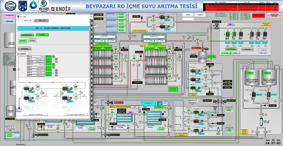Open the table icon next to RO-1 trend chart
The width and height of the screenshot is (283, 146).
pyautogui.click(x=165, y=103)
